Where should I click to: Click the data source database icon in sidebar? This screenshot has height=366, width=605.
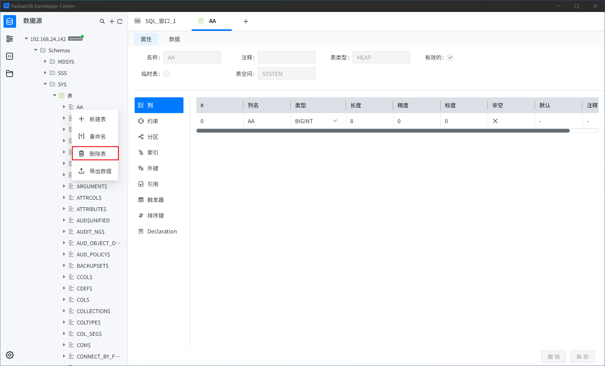[x=9, y=21]
